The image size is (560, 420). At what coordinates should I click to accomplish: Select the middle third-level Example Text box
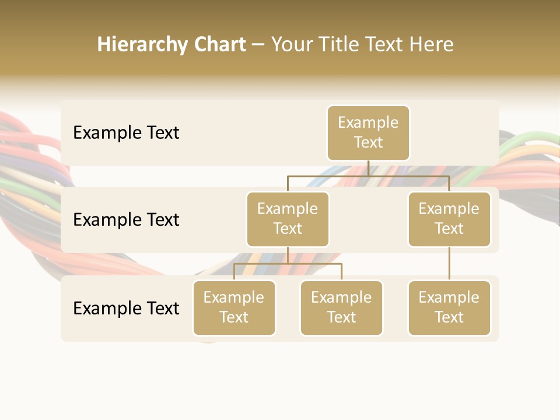[x=341, y=307]
